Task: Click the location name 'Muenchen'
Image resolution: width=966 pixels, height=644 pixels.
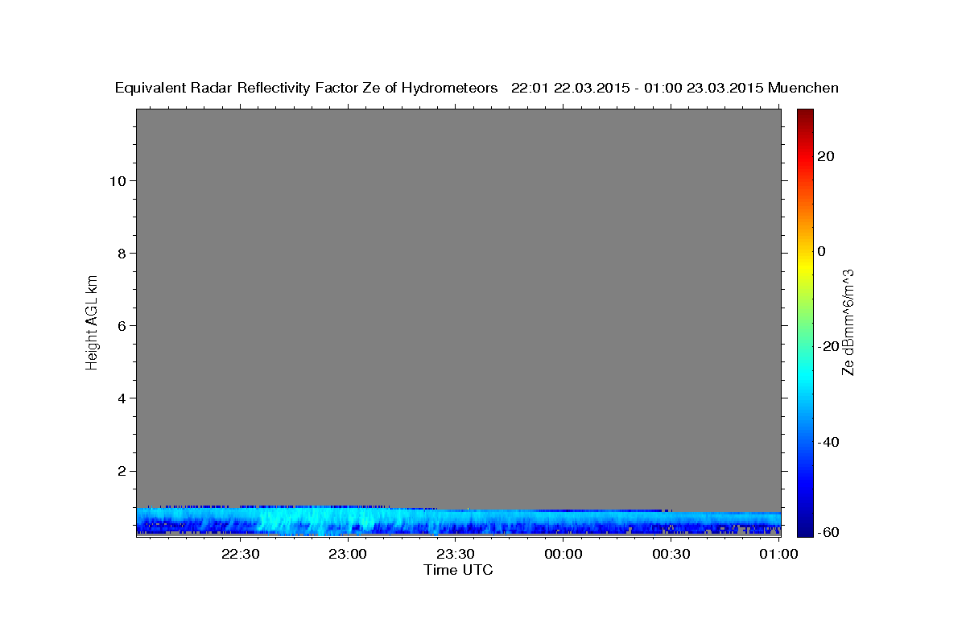Action: (x=803, y=89)
